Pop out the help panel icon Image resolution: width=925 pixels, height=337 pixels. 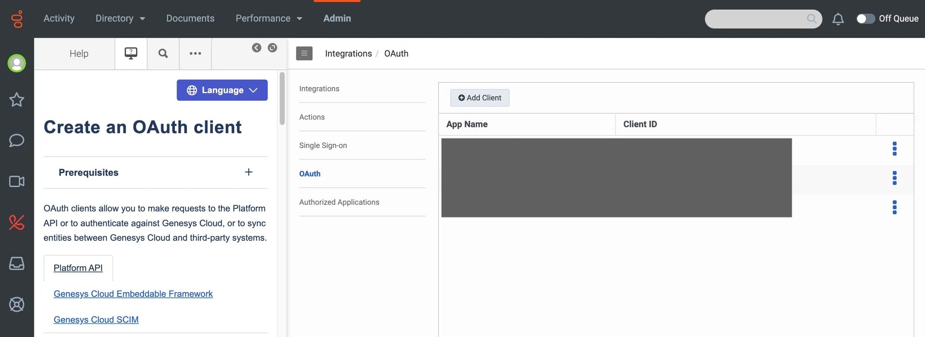coord(272,48)
